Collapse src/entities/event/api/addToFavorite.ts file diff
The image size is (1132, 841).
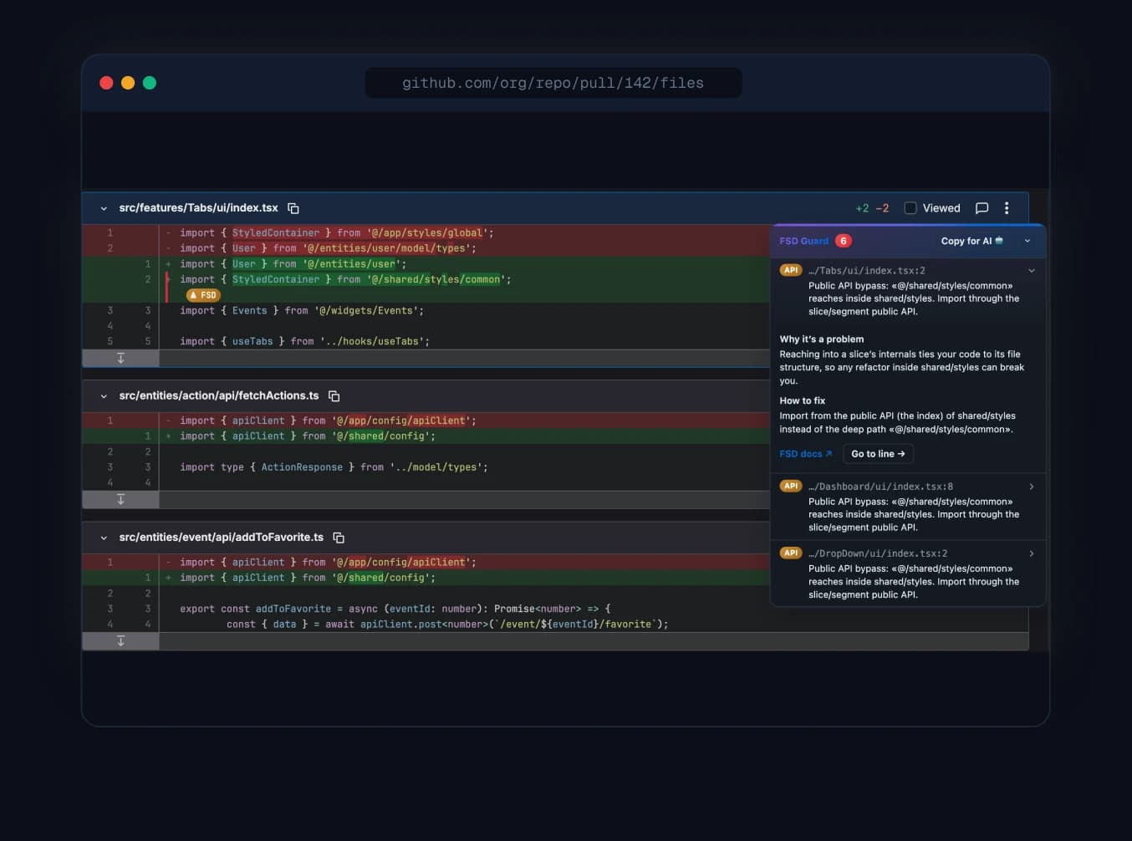pos(104,538)
